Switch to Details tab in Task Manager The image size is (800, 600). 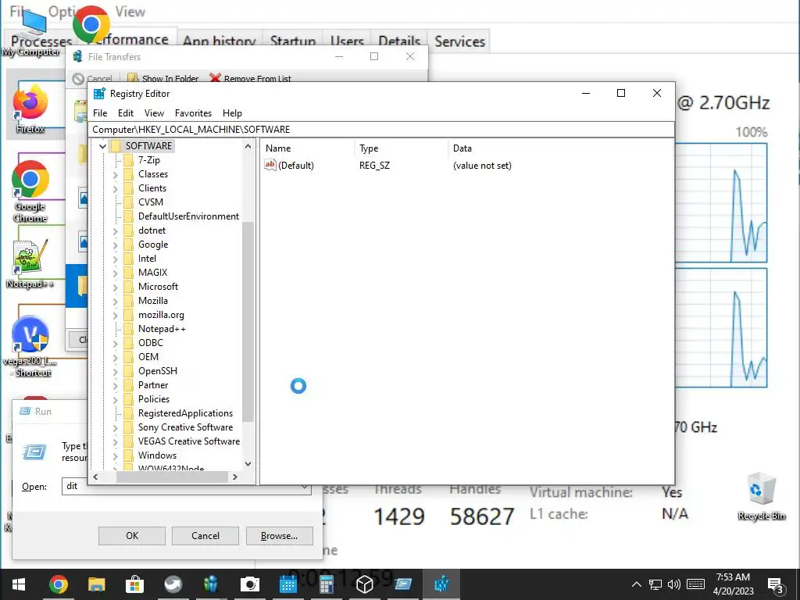[x=399, y=41]
